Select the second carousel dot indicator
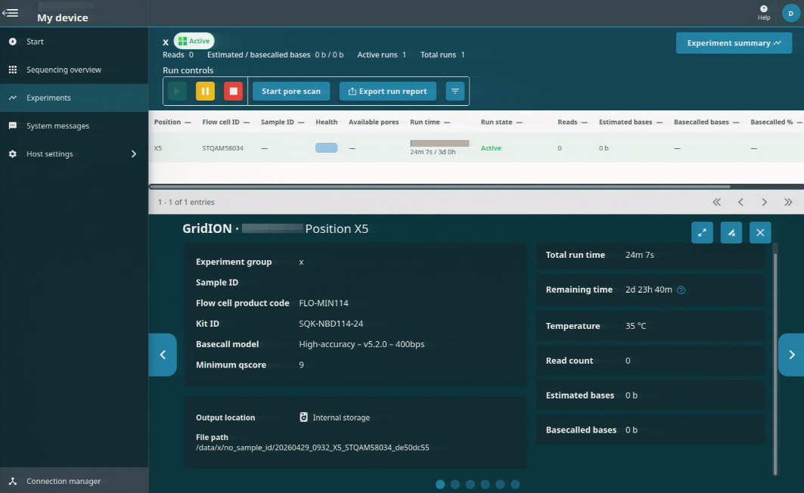Viewport: 804px width, 493px height. pos(455,485)
